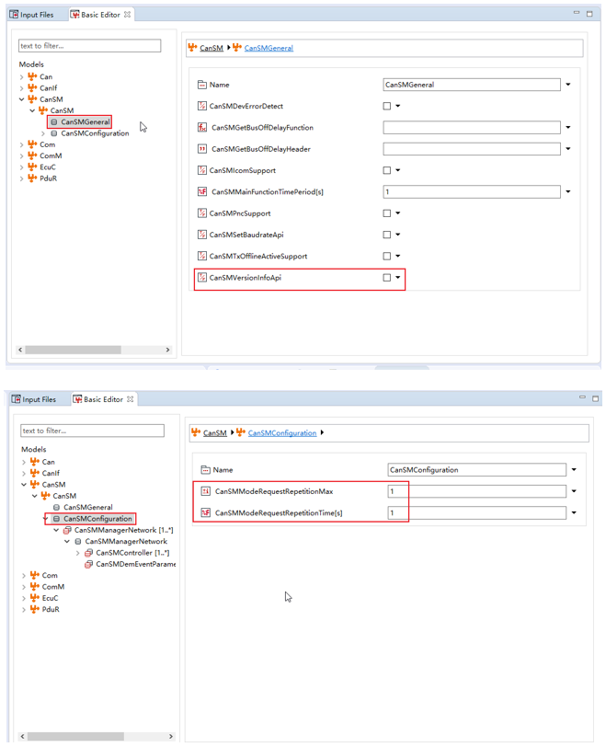Expand CanSMConfiguration node in upper tree

click(43, 133)
